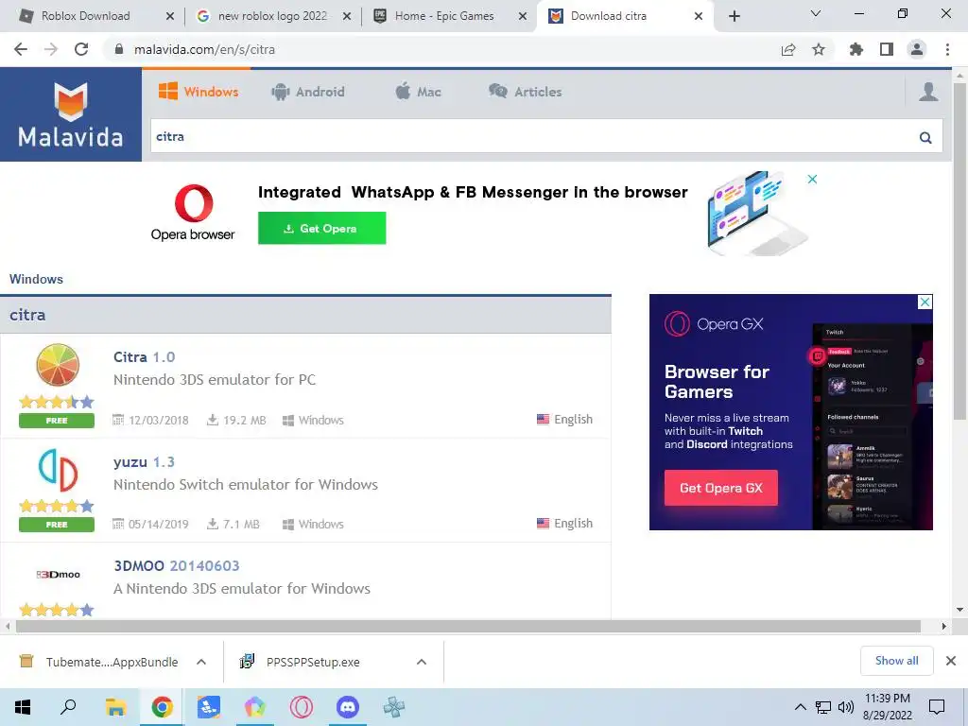Click the Citra orange slice icon
968x726 pixels.
[x=58, y=365]
